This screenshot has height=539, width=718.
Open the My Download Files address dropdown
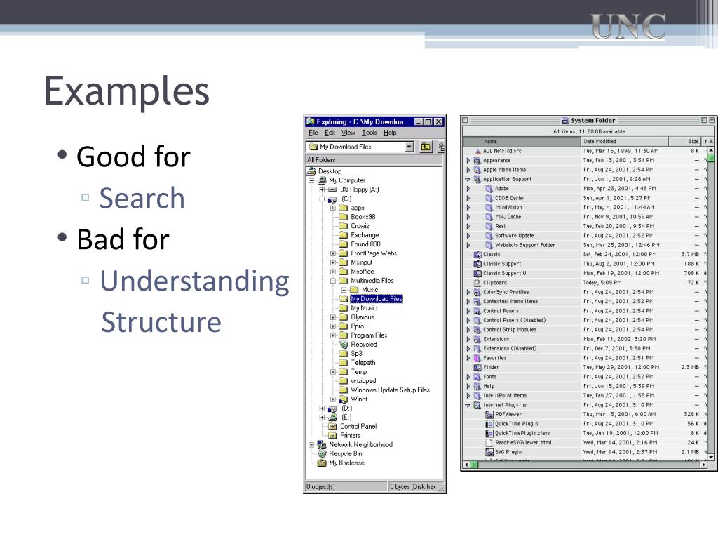409,147
